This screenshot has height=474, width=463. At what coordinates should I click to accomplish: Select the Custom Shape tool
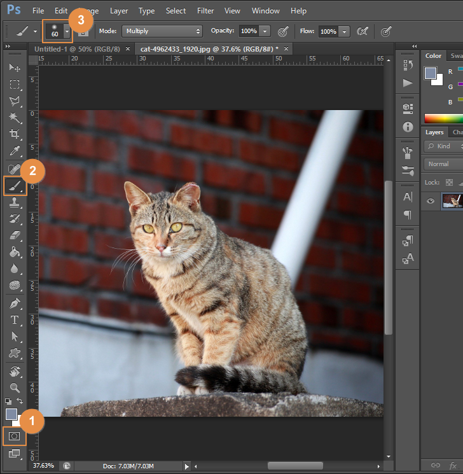coord(14,353)
